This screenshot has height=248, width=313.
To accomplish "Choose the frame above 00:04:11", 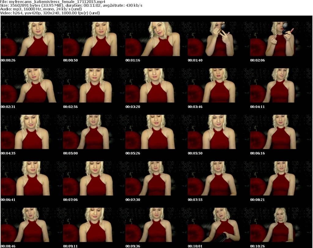I will (x=281, y=85).
